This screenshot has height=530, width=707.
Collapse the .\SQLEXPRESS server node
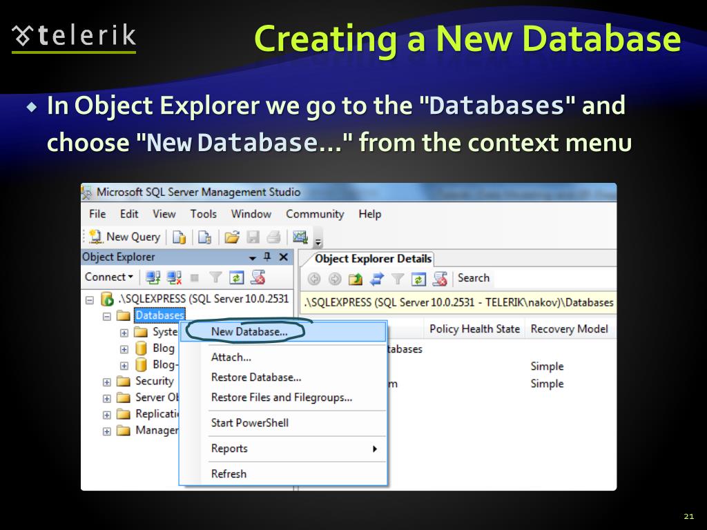(90, 300)
